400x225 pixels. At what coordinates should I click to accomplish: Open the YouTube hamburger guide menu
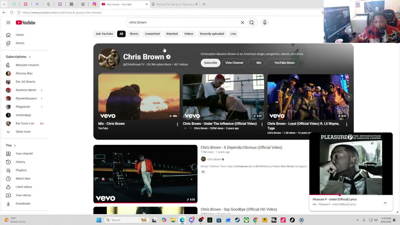8,22
